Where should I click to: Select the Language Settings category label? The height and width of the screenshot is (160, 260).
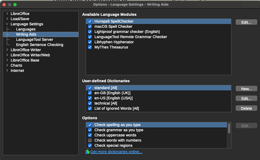(27, 24)
